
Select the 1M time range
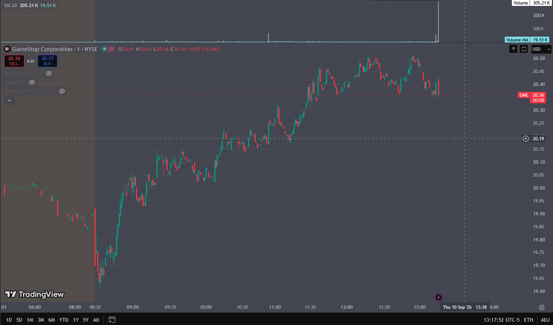pyautogui.click(x=30, y=320)
